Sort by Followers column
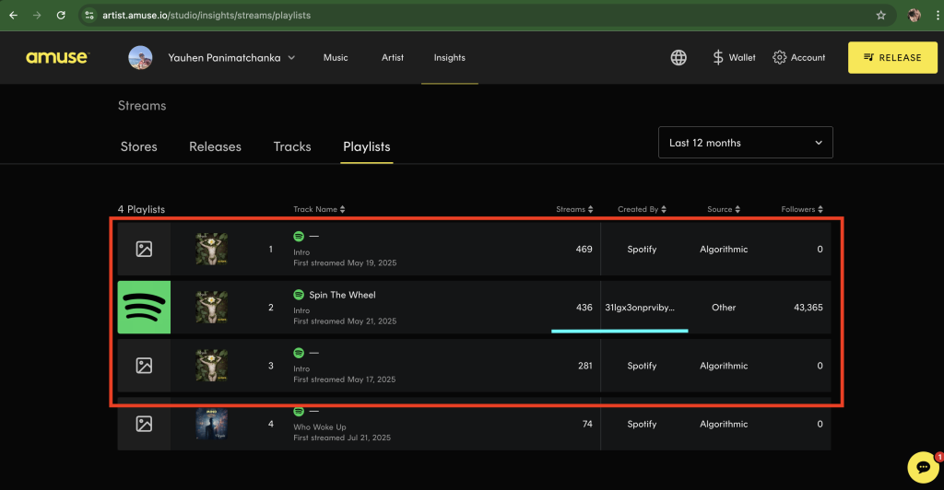This screenshot has height=490, width=944. pyautogui.click(x=802, y=209)
